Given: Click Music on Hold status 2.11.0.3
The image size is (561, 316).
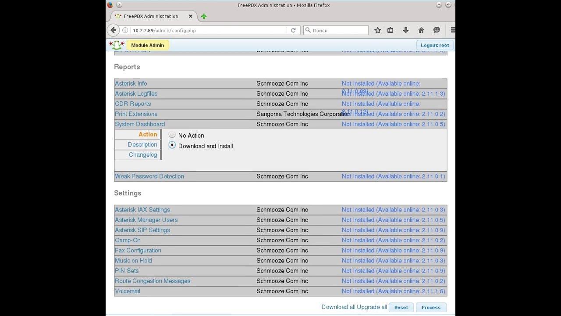Looking at the screenshot, I should point(394,260).
